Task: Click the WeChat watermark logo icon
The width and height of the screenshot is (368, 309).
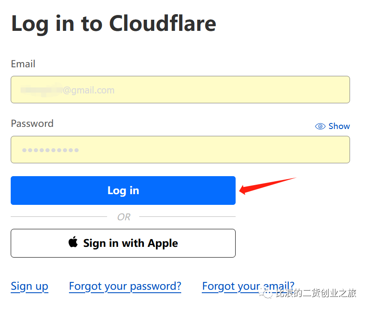Action: coord(266,293)
